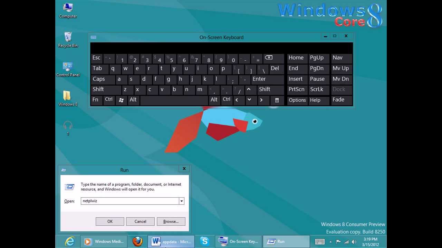This screenshot has width=442, height=248.
Task: Hit the Esc key on the keyboard
Action: click(x=96, y=58)
